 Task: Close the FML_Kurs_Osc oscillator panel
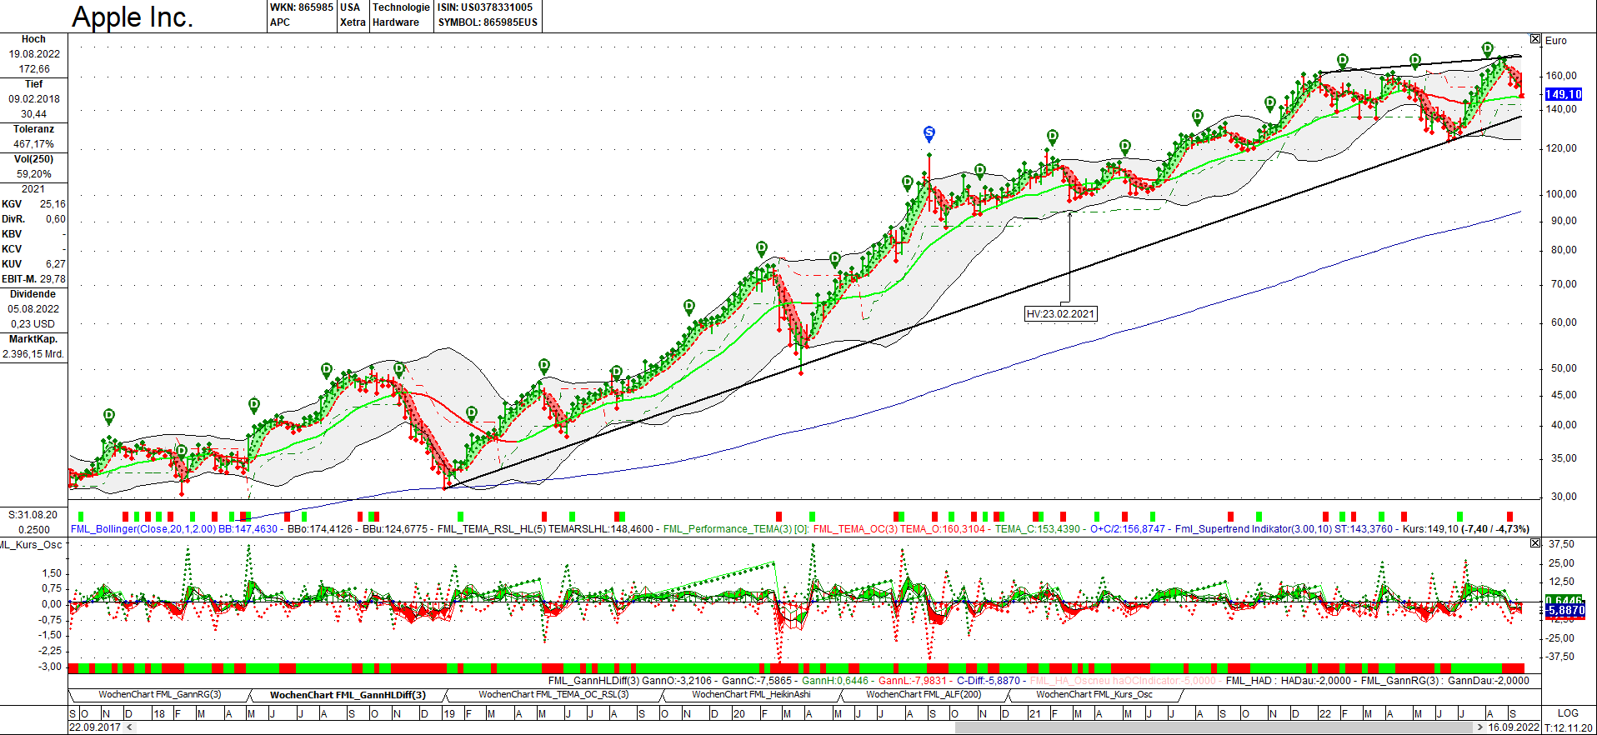click(1535, 543)
